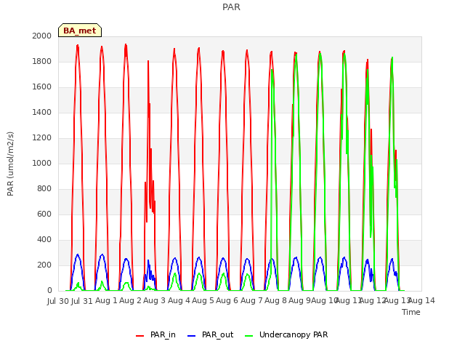This screenshot has width=465, height=349.
Task: Click the Undercanopy PAR dip on Aug 12
Action: tap(371, 236)
